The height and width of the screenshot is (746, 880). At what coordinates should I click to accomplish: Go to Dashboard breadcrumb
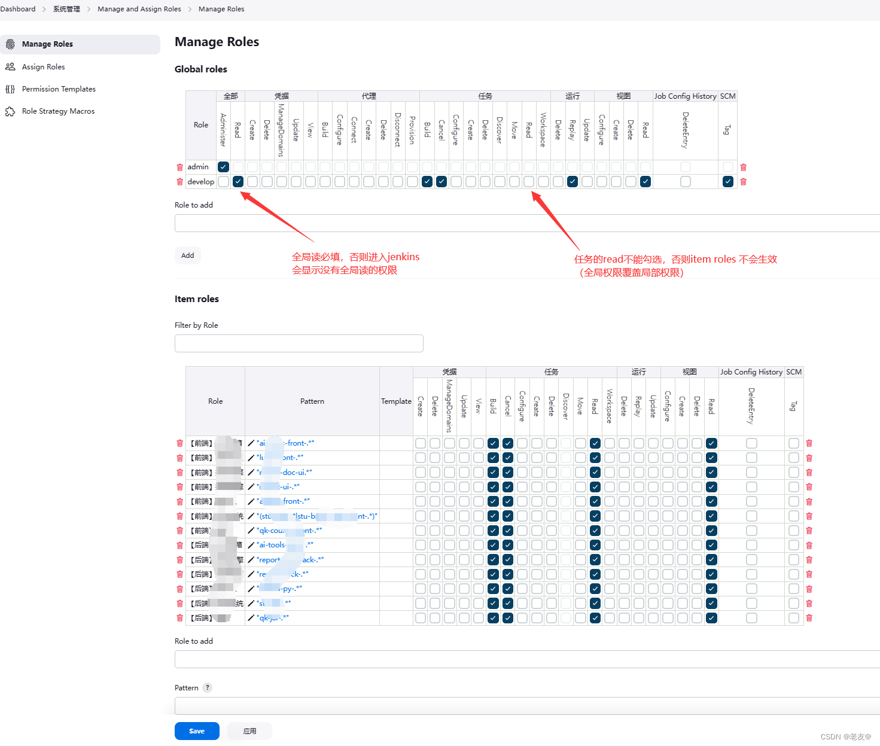click(18, 9)
